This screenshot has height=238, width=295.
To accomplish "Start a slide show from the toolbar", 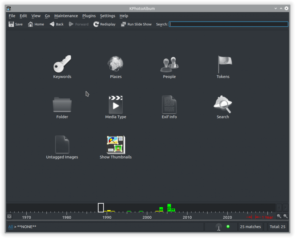I will [x=136, y=24].
